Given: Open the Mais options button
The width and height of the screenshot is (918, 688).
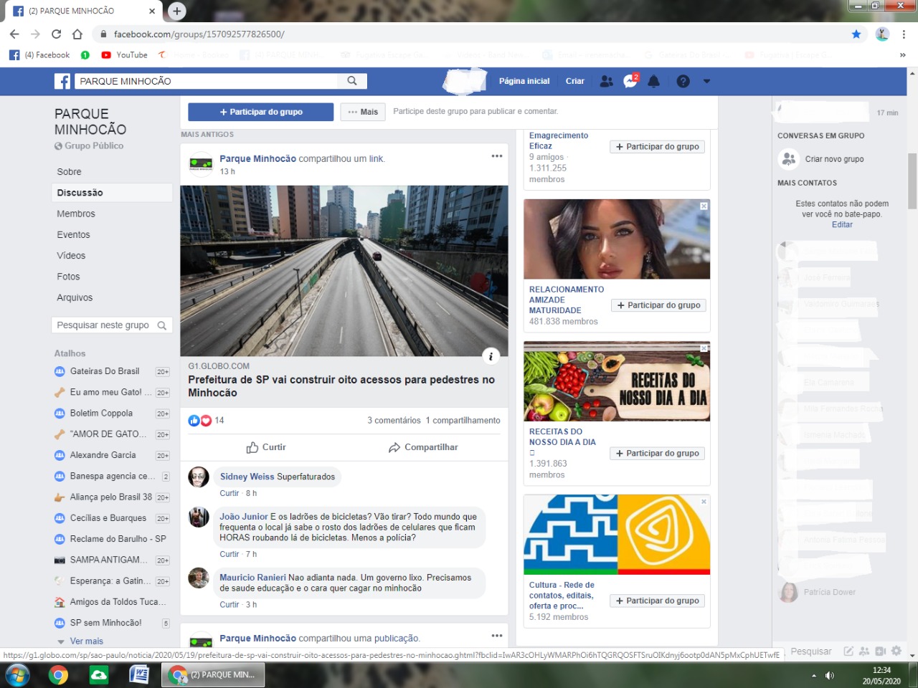Looking at the screenshot, I should click(363, 112).
